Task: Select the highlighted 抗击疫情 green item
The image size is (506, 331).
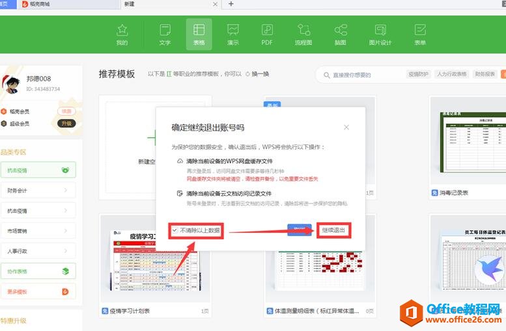Action: coord(38,170)
